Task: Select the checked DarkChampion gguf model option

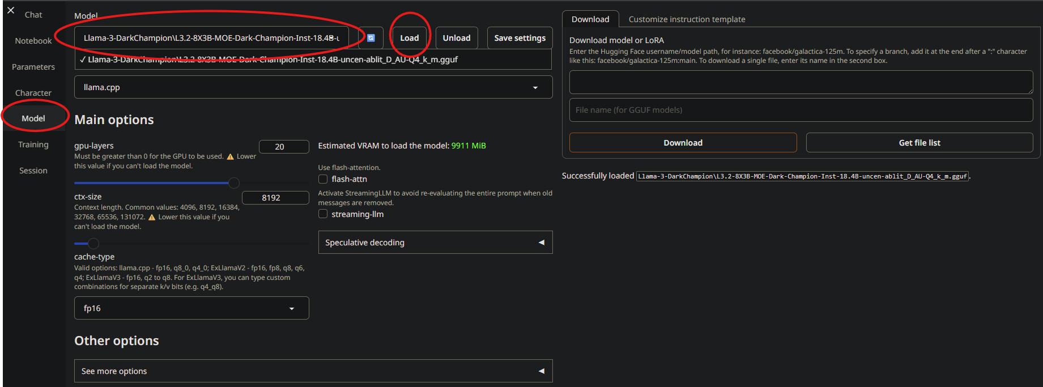Action: [273, 59]
